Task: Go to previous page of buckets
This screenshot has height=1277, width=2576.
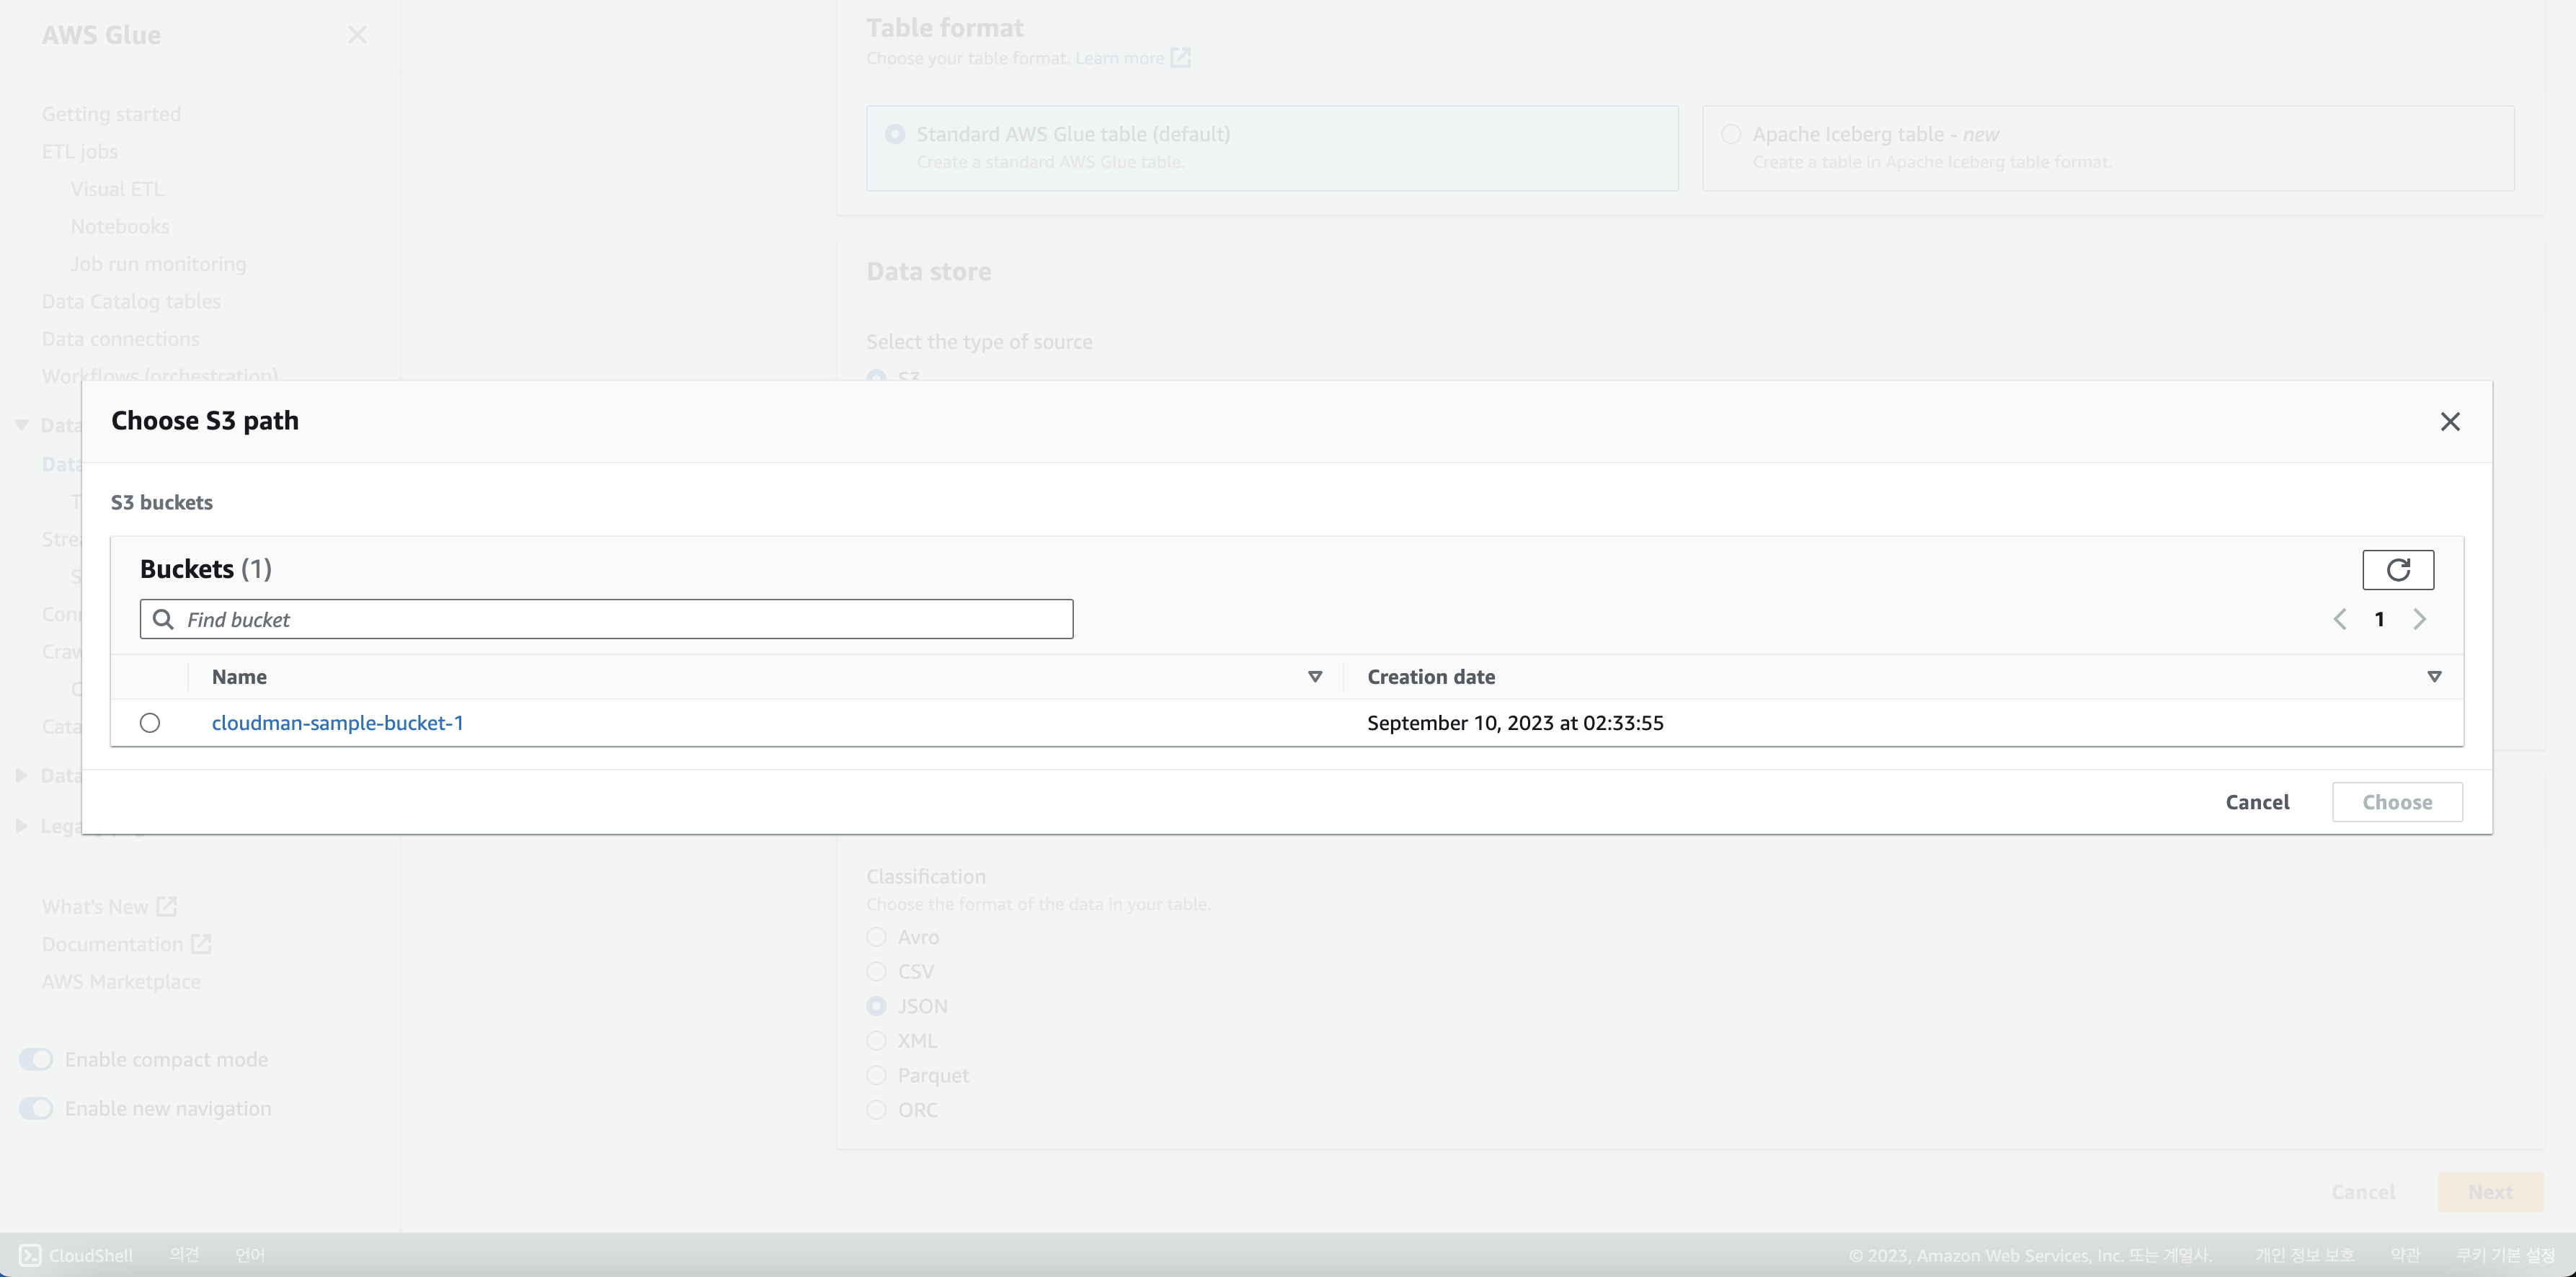Action: tap(2340, 619)
